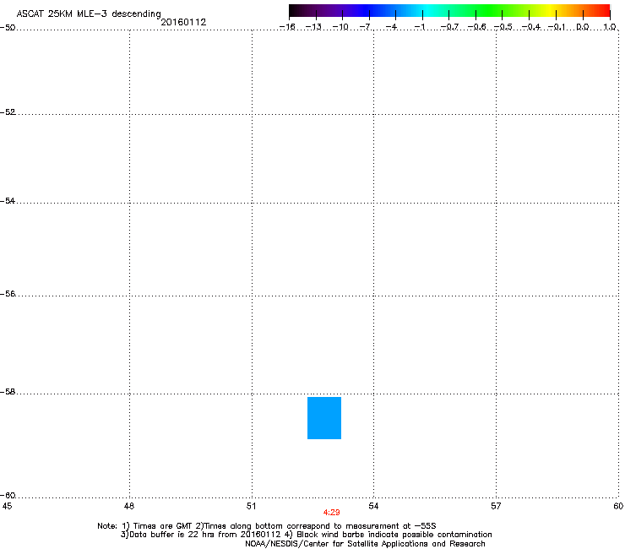
Task: Click the -52 latitude axis label
Action: coord(8,112)
